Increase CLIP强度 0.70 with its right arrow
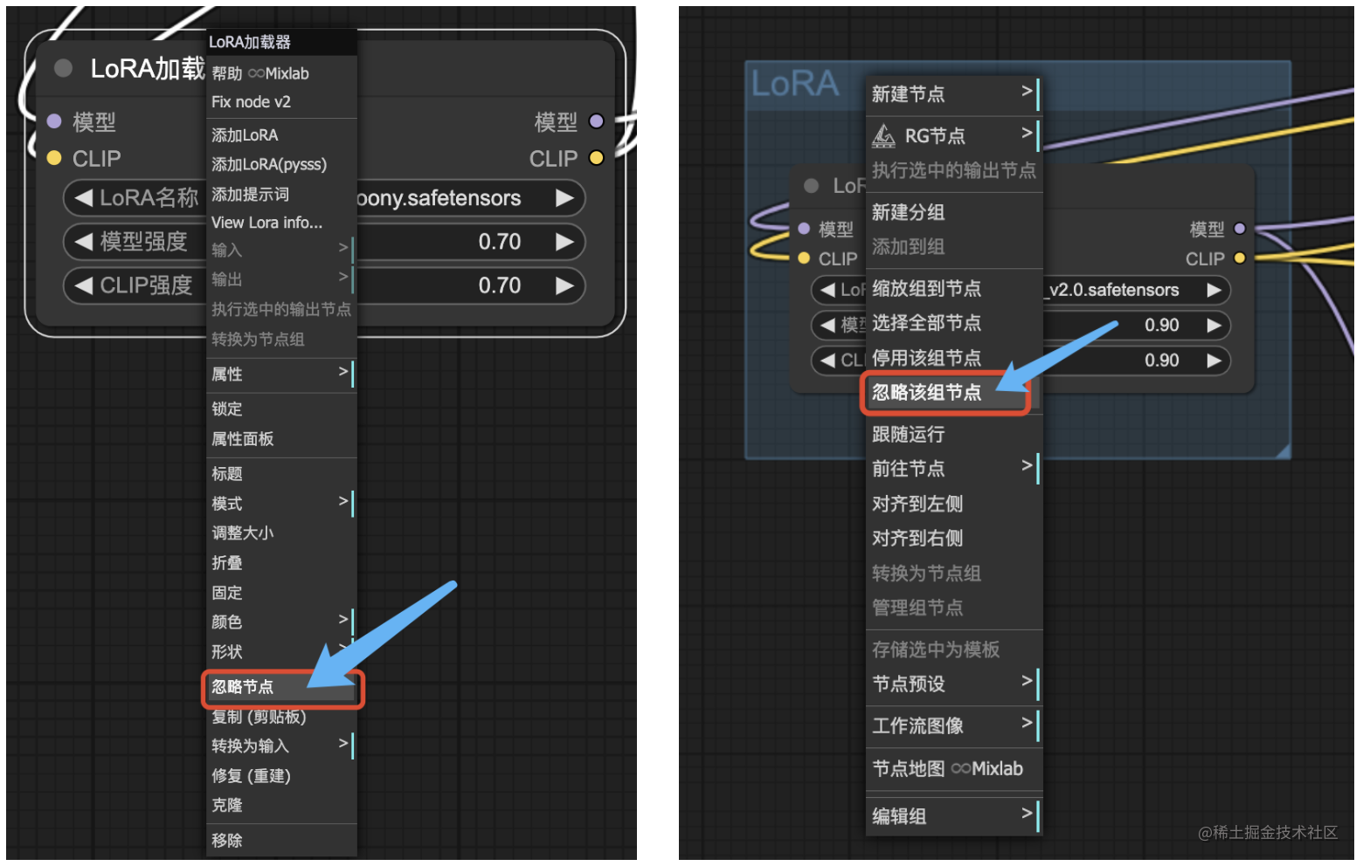The height and width of the screenshot is (866, 1363). [x=565, y=285]
